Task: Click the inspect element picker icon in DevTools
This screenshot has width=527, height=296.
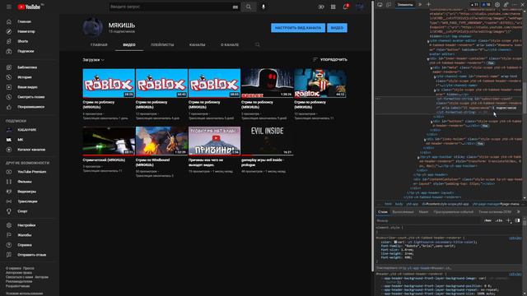Action: click(380, 5)
